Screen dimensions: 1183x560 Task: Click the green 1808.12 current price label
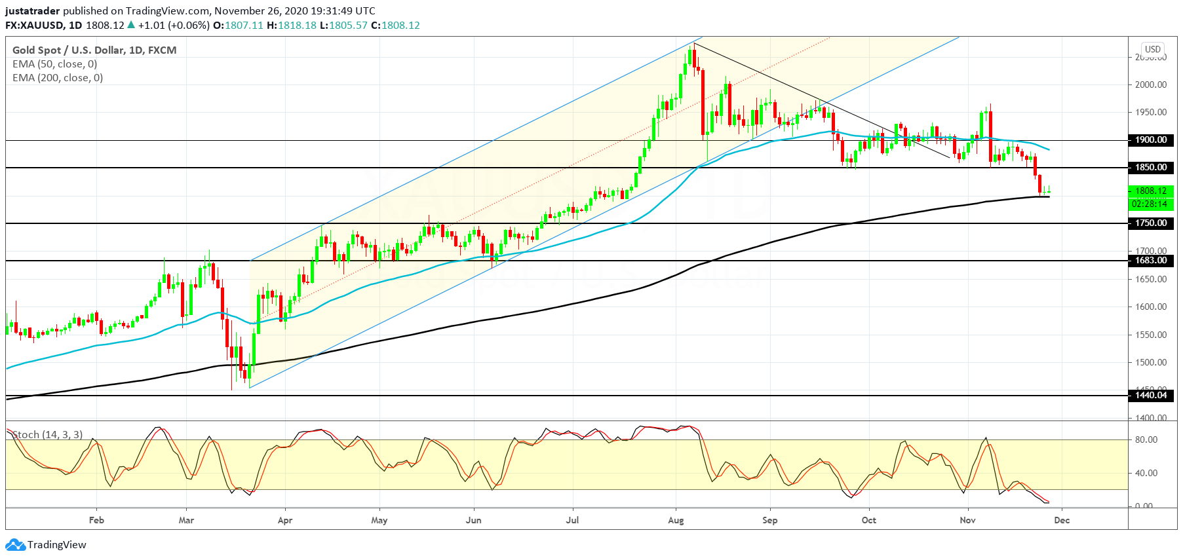tap(1151, 191)
